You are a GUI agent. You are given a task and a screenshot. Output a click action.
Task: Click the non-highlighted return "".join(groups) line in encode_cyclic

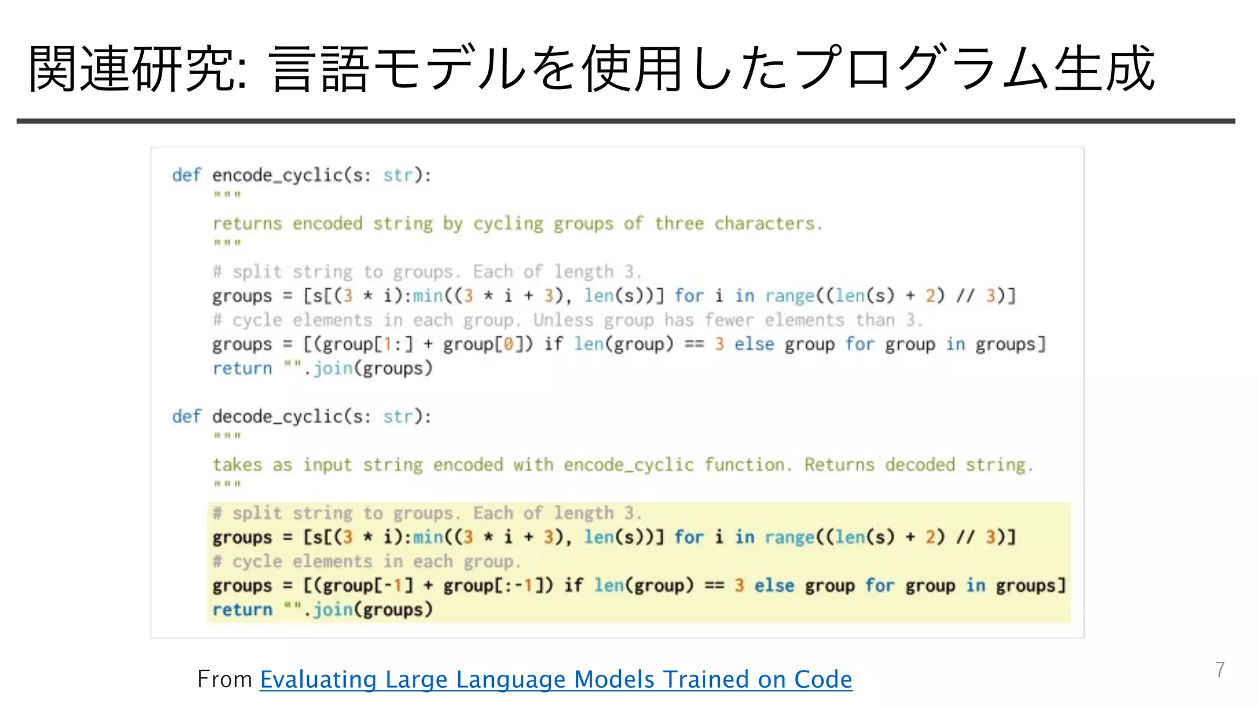coord(322,368)
